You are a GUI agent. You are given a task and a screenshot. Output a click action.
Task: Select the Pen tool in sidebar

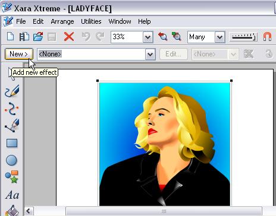(x=12, y=125)
